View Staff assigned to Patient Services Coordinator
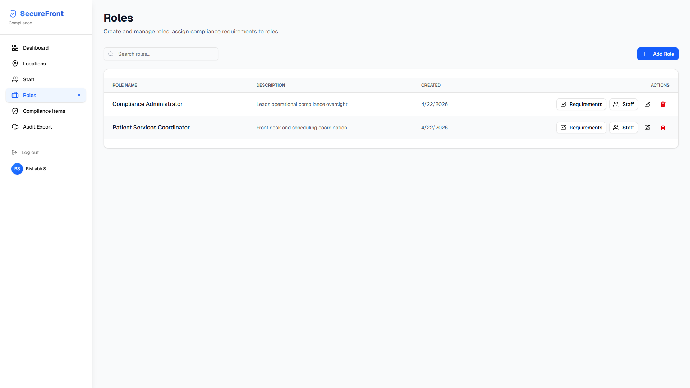Viewport: 690px width, 388px height. click(x=623, y=128)
